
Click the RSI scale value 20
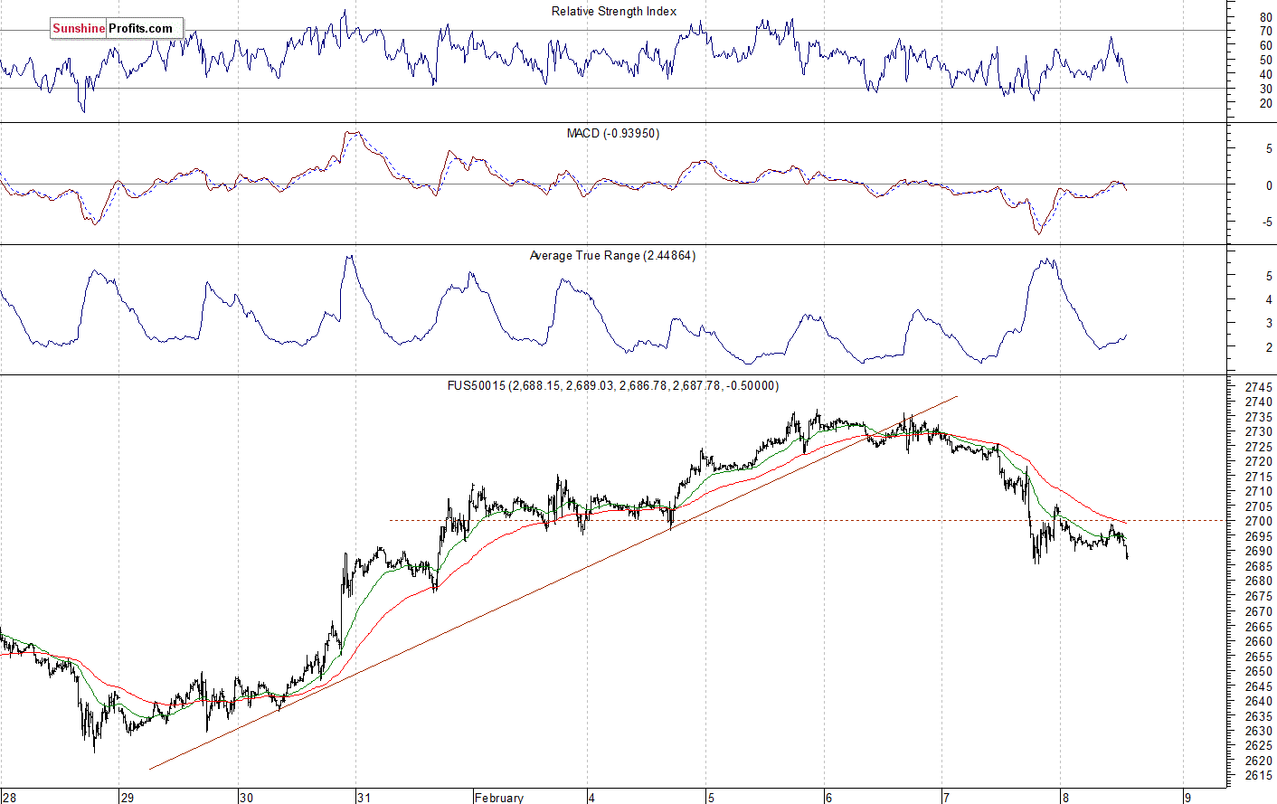1266,103
